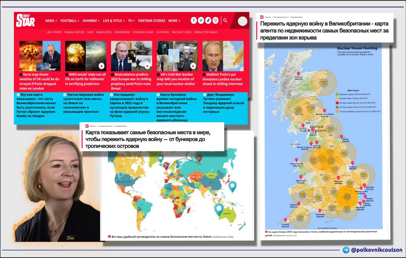Open the "UK's Cold War bunker map" headline
The width and height of the screenshot is (406, 258).
point(176,79)
